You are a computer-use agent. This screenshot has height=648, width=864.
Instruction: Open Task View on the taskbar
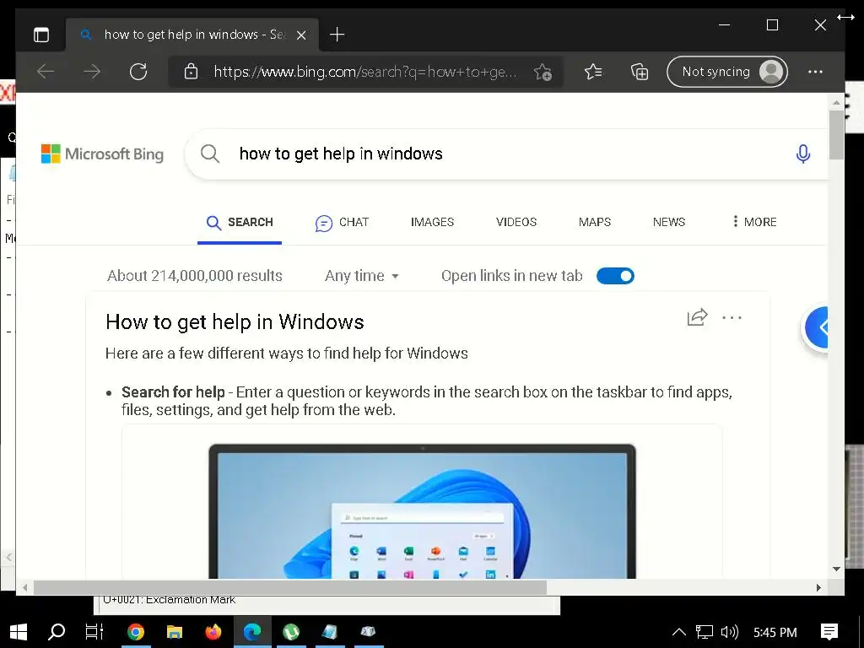pos(94,632)
